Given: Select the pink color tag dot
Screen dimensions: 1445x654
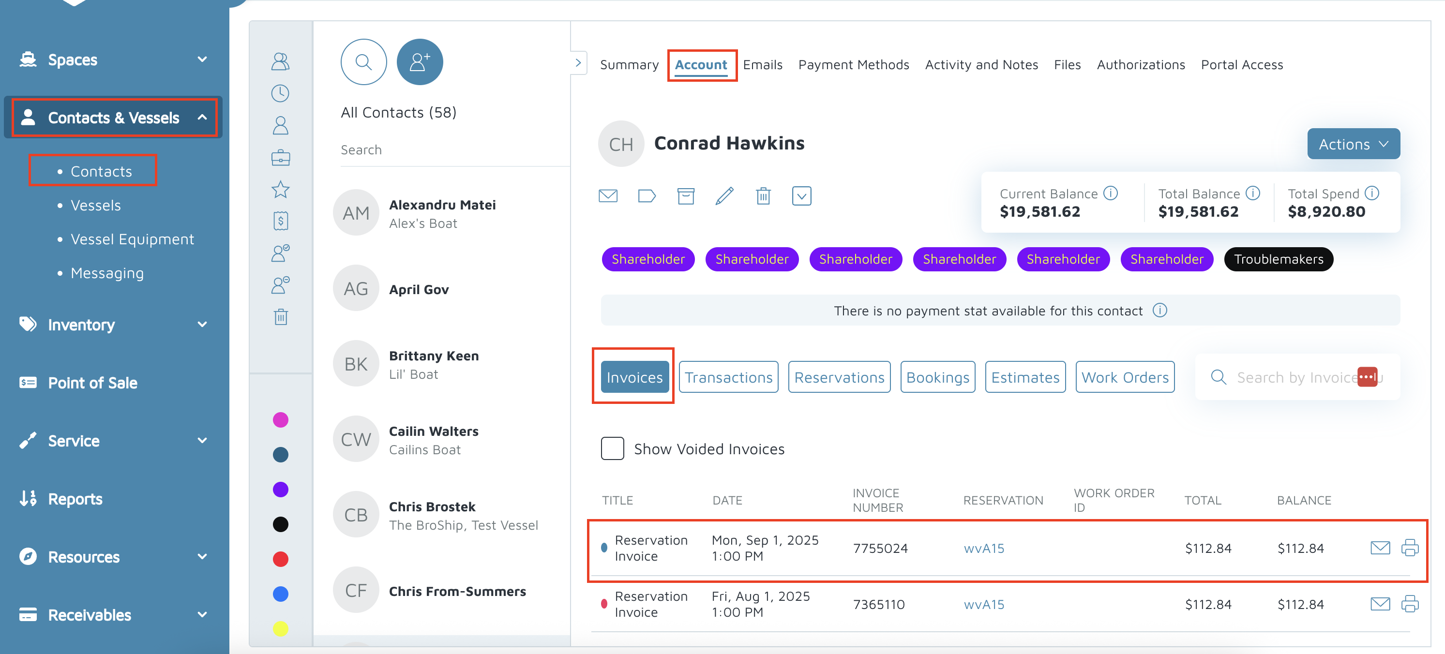Looking at the screenshot, I should click(281, 419).
